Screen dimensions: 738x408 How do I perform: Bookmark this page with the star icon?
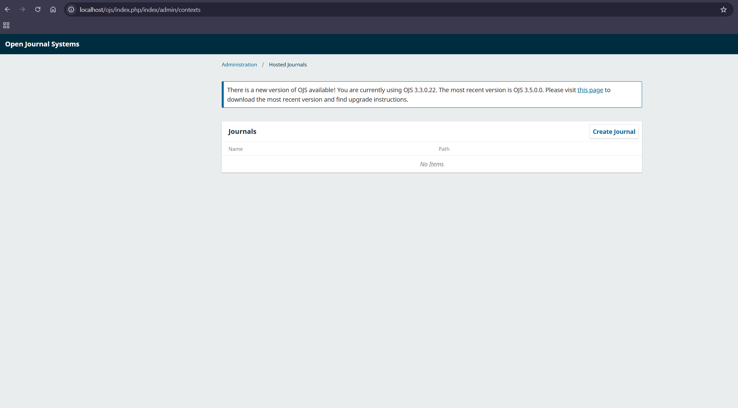click(723, 9)
